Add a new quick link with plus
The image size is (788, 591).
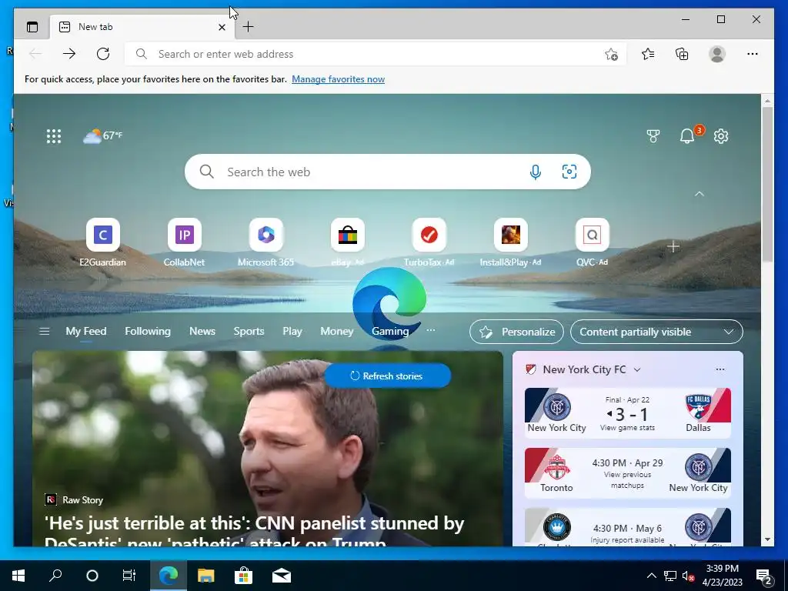[x=673, y=247]
